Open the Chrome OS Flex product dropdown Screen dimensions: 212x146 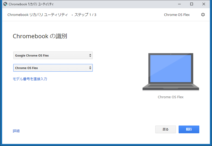pos(53,68)
